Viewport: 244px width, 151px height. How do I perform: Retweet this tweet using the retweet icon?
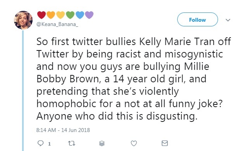point(72,143)
